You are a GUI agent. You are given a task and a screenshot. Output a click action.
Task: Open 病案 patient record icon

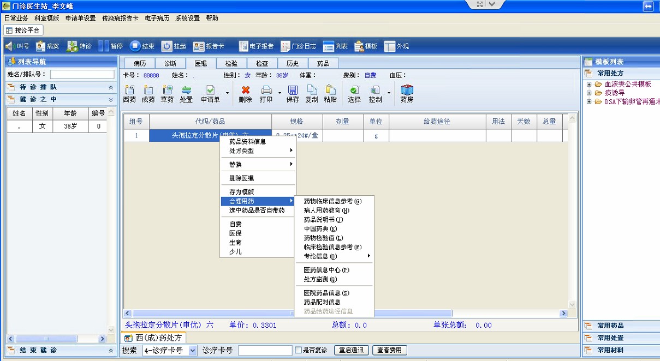coord(40,46)
